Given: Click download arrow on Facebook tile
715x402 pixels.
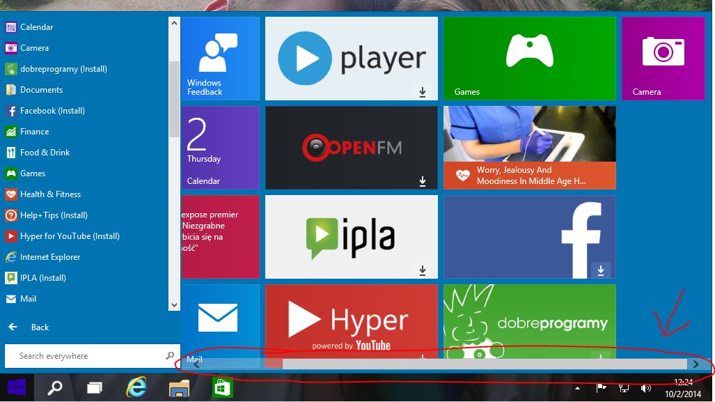Looking at the screenshot, I should (601, 270).
